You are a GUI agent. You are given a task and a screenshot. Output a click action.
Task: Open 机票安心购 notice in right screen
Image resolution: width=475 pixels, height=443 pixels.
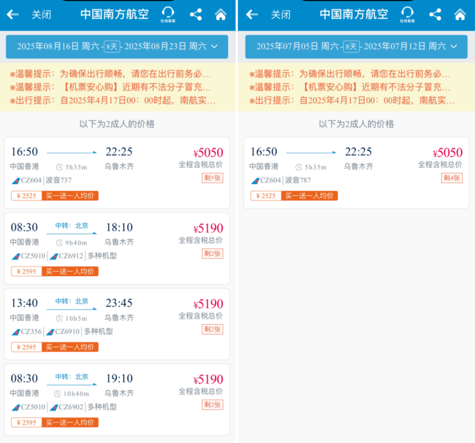[350, 87]
